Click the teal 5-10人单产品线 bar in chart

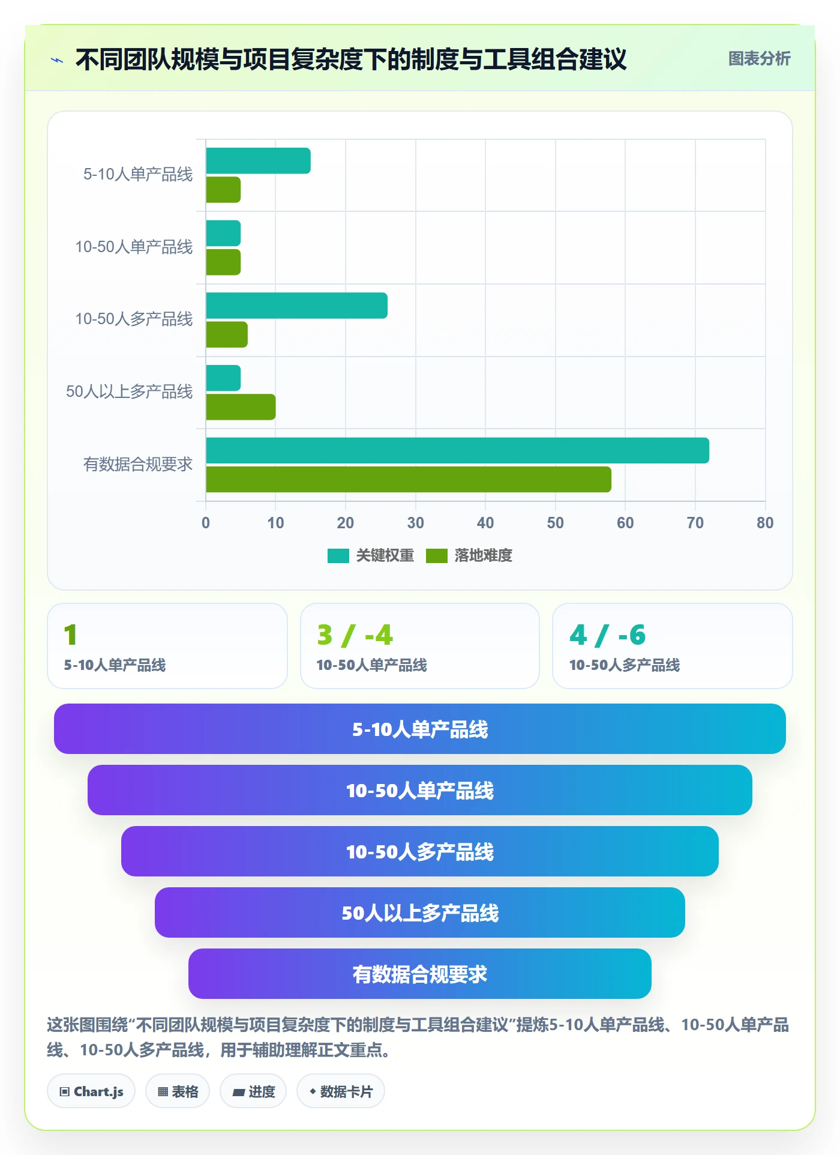[x=258, y=161]
